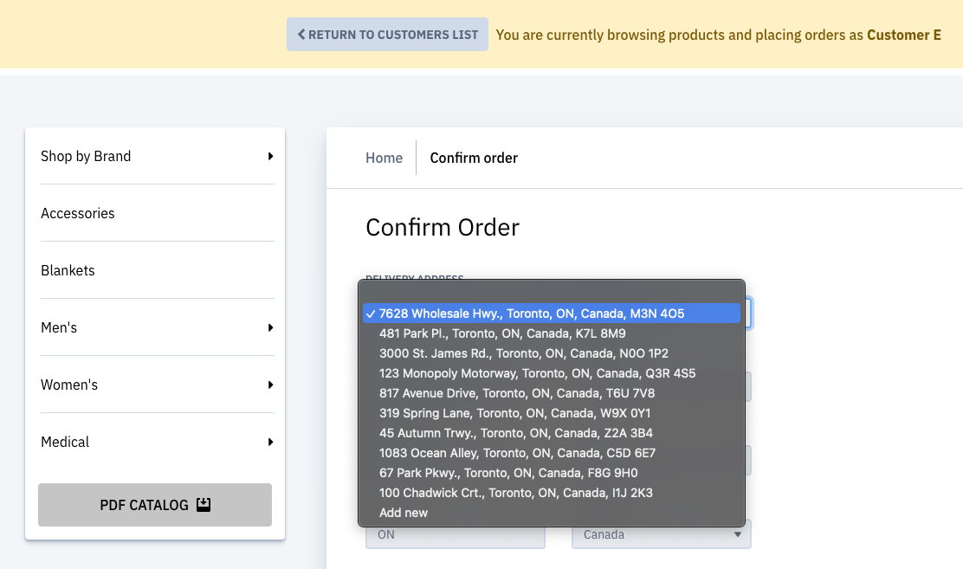
Task: Download the PDF Catalog
Action: pyautogui.click(x=154, y=505)
